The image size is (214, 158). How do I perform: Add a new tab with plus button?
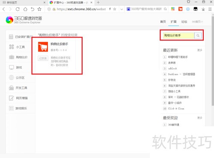[98, 3]
